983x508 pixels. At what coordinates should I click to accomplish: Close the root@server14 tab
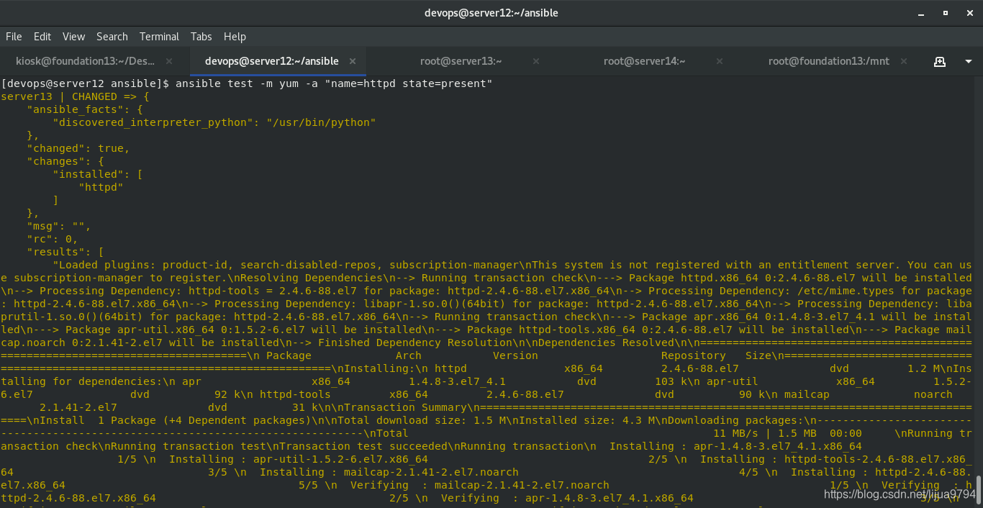[718, 61]
